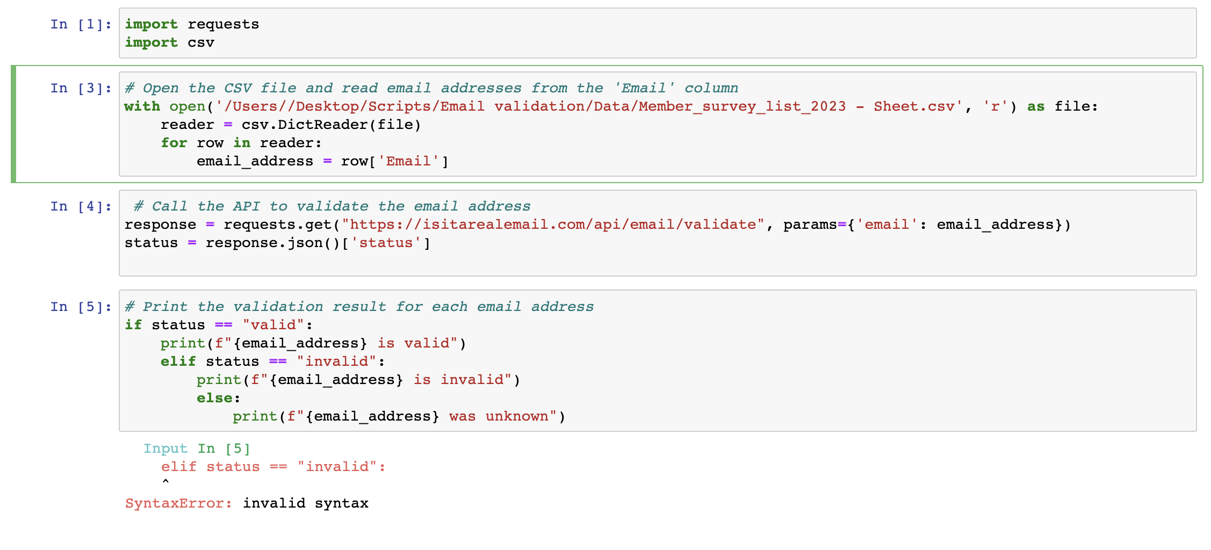Select the 'Email' string in row['Email']
This screenshot has height=550, width=1211.
(x=408, y=161)
